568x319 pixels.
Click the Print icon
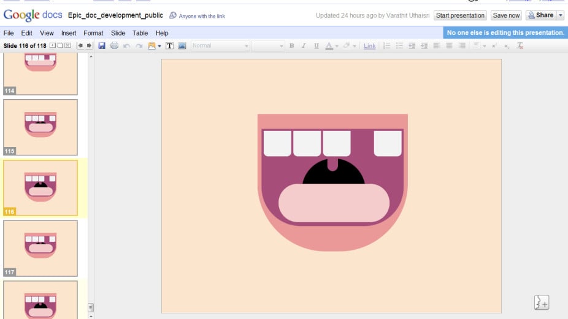pyautogui.click(x=114, y=46)
